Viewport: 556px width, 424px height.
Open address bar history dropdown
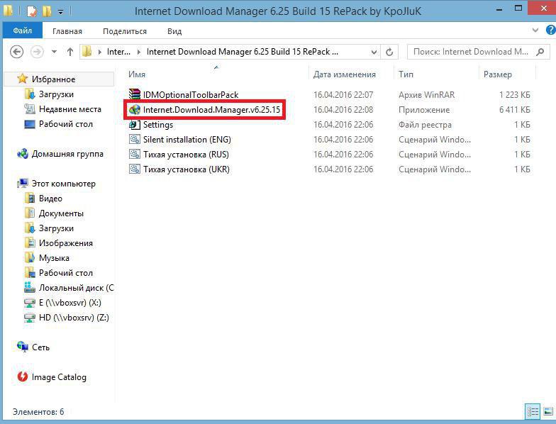374,52
